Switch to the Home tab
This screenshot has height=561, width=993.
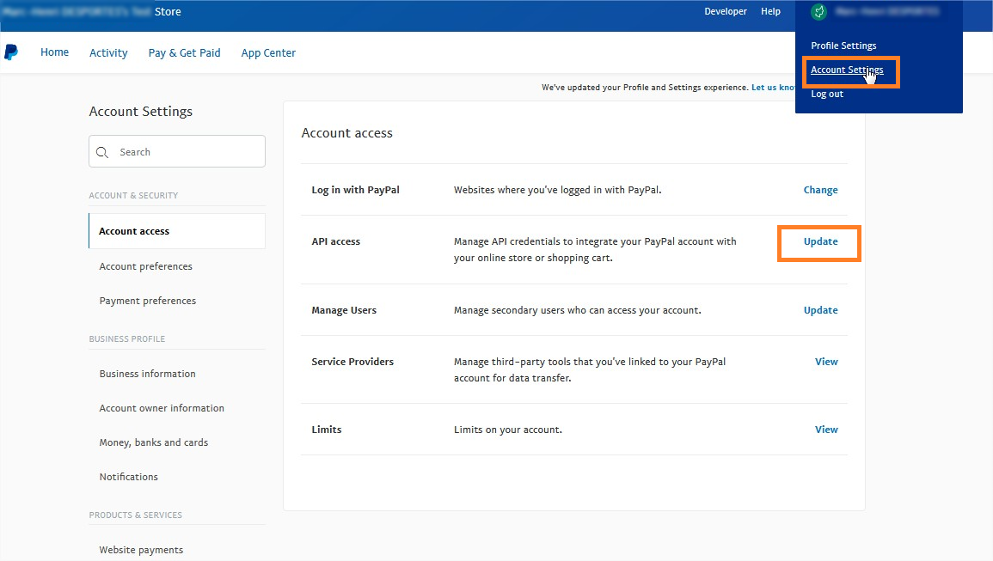tap(54, 52)
